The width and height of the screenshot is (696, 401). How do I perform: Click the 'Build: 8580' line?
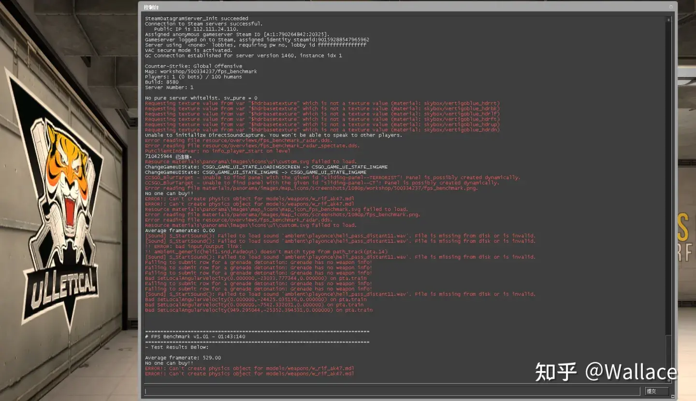(162, 82)
